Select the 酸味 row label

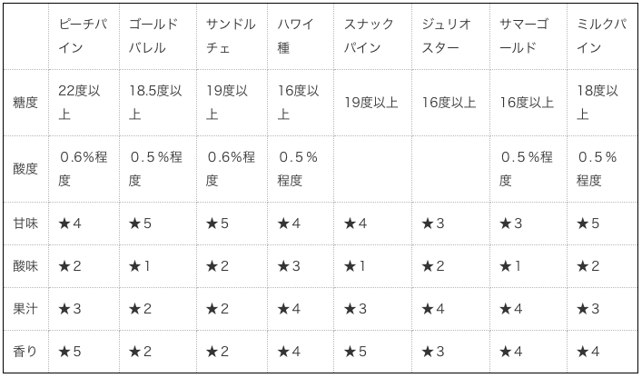pos(26,266)
